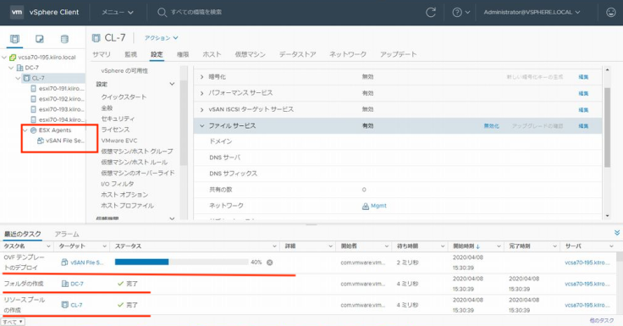Open the Administrator@VSPHERE.LOCAL user dropdown
Viewport: 623px width, 326px height.
tap(532, 13)
